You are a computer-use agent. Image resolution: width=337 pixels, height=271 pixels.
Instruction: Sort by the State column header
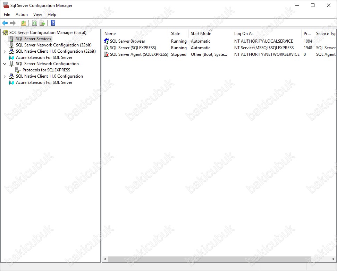click(x=179, y=34)
